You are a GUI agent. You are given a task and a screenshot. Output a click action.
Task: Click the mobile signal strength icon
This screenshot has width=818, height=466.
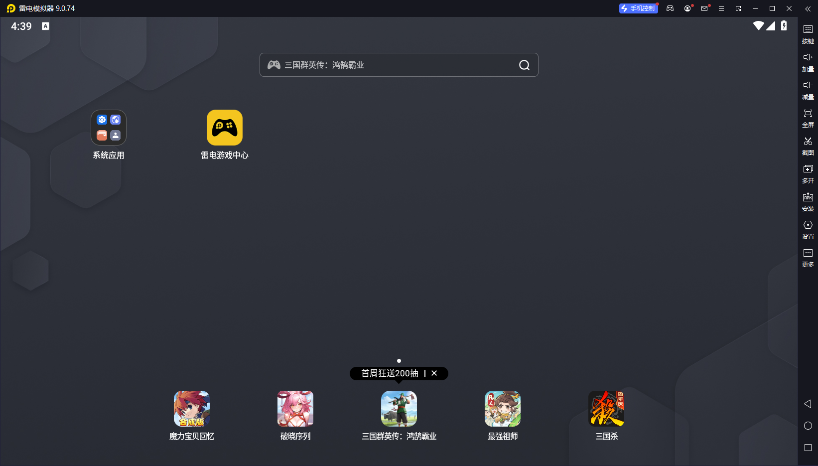click(771, 26)
